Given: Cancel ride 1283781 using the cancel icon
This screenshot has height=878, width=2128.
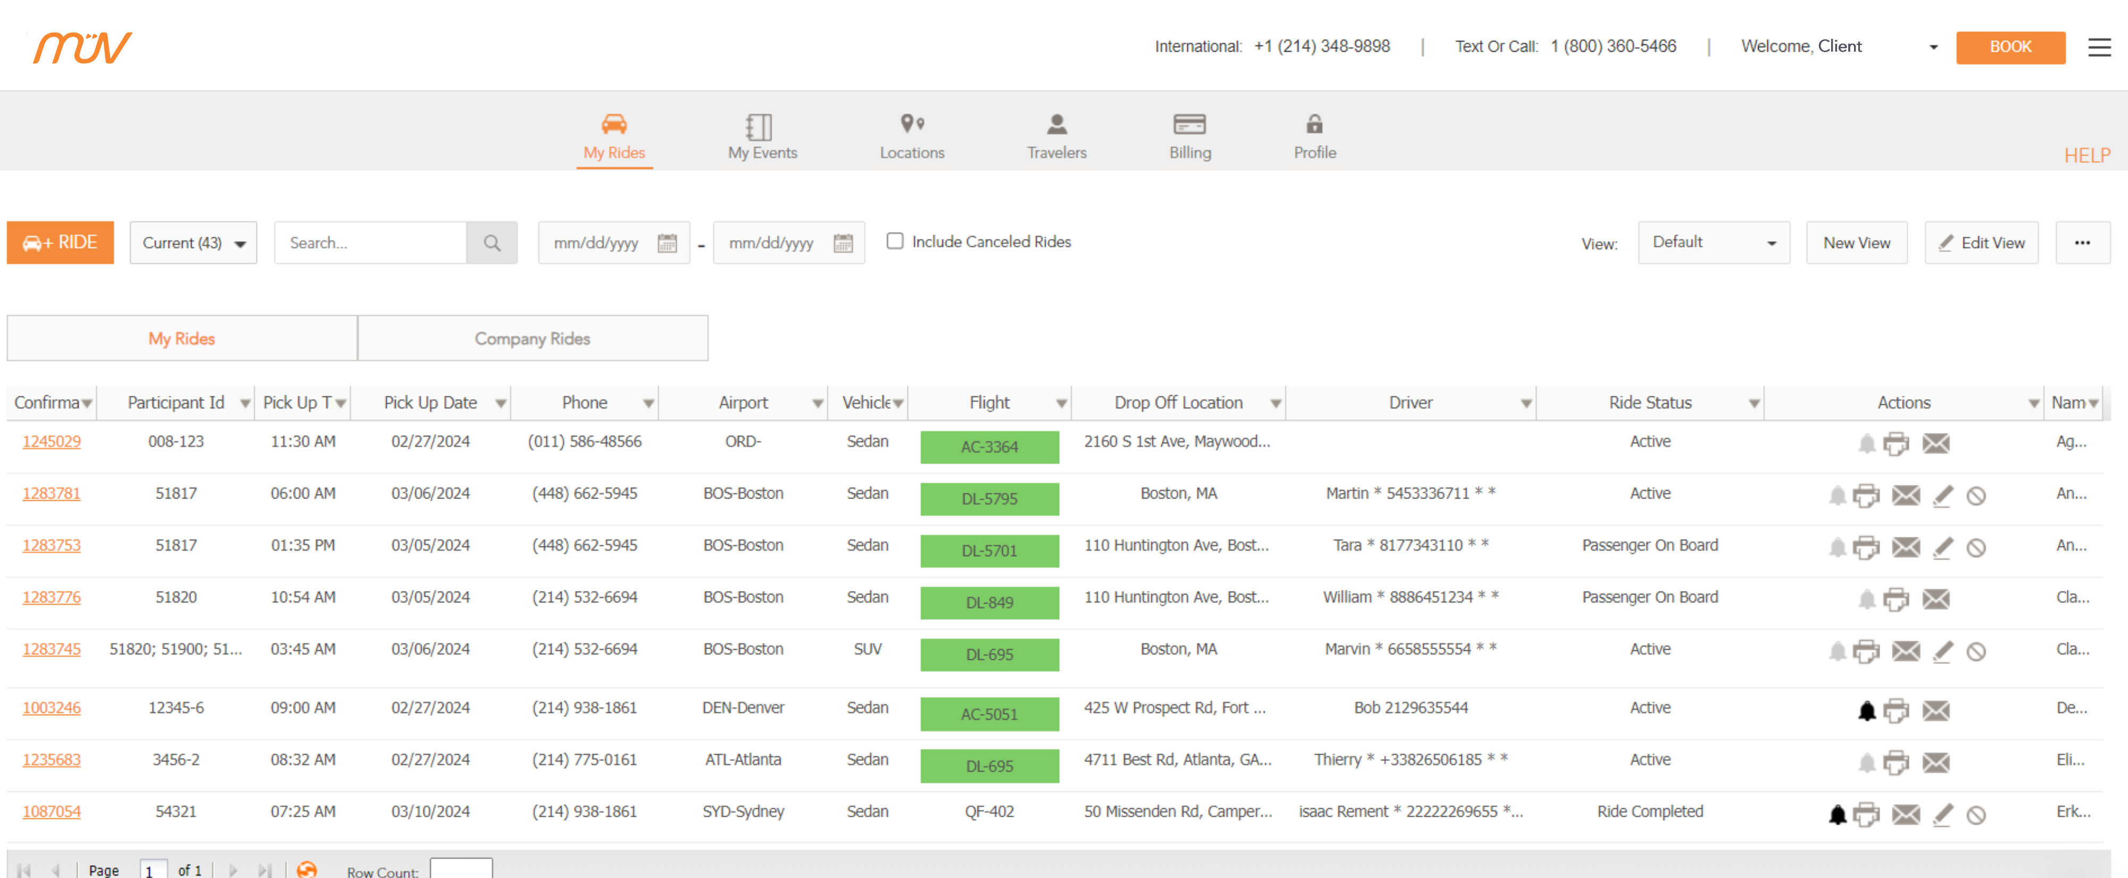Looking at the screenshot, I should click(1975, 495).
